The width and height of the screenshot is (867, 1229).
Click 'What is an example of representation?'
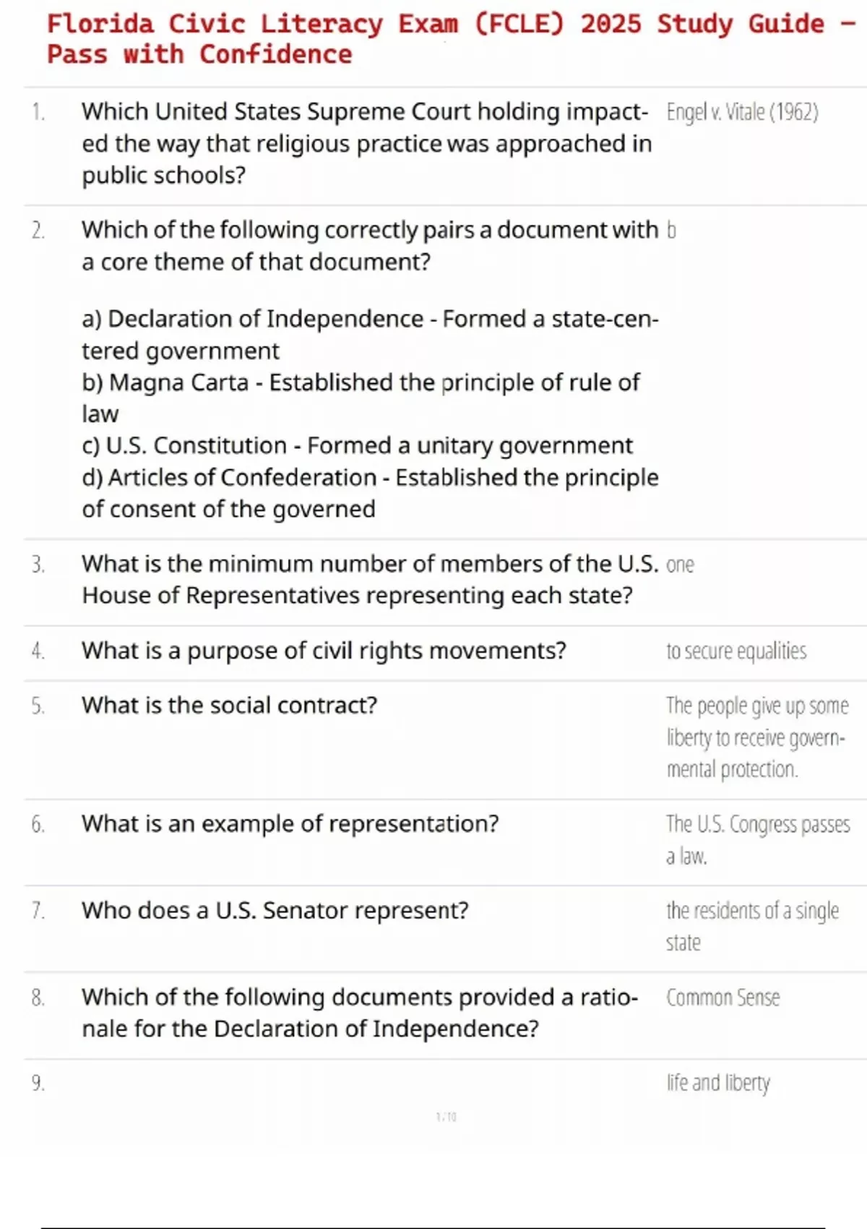click(290, 823)
